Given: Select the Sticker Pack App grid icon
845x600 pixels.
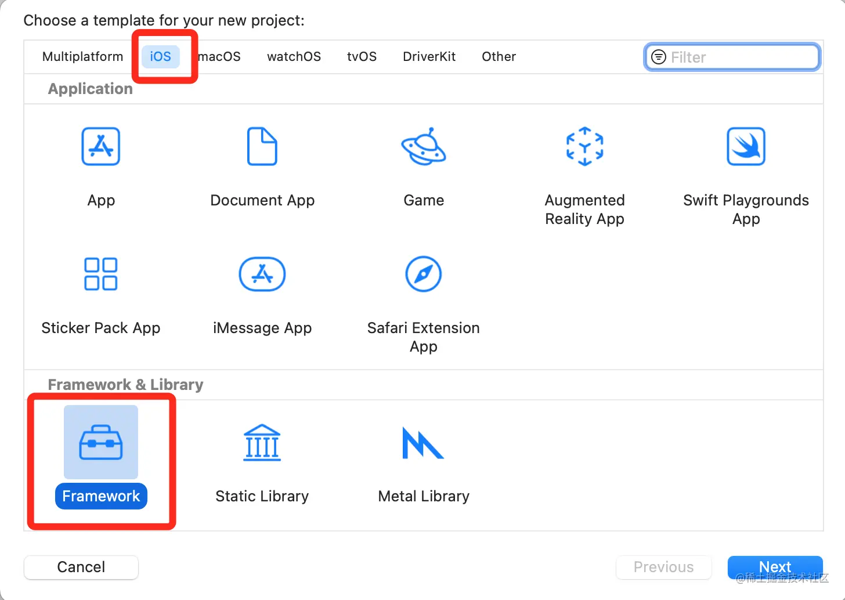Looking at the screenshot, I should tap(101, 274).
